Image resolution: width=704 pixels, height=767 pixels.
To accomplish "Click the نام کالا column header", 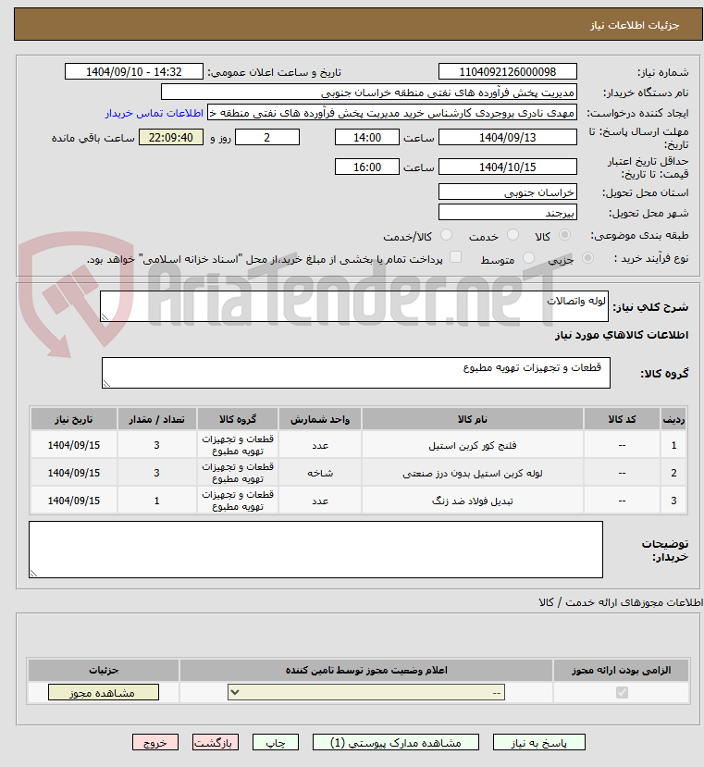I will pyautogui.click(x=472, y=419).
